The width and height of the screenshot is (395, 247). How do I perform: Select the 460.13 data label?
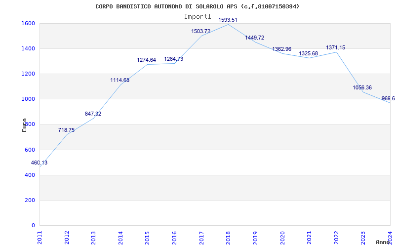[x=39, y=163]
